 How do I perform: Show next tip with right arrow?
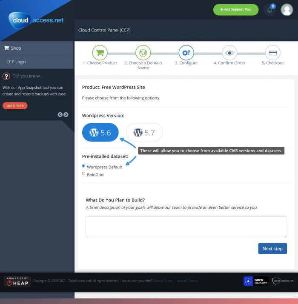(x=66, y=114)
